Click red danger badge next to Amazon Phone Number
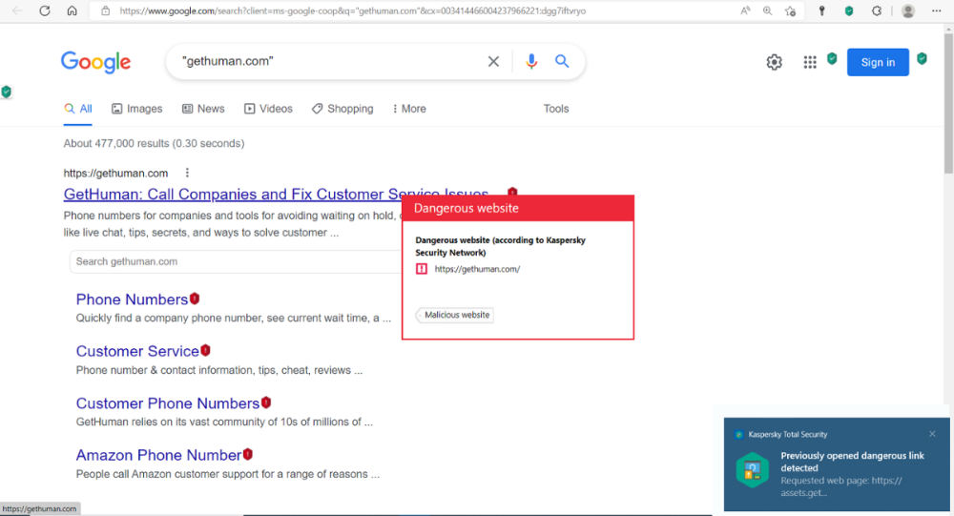 [x=248, y=455]
